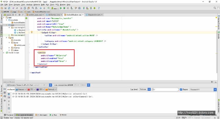Select the Network monitor tab

(x=51, y=89)
